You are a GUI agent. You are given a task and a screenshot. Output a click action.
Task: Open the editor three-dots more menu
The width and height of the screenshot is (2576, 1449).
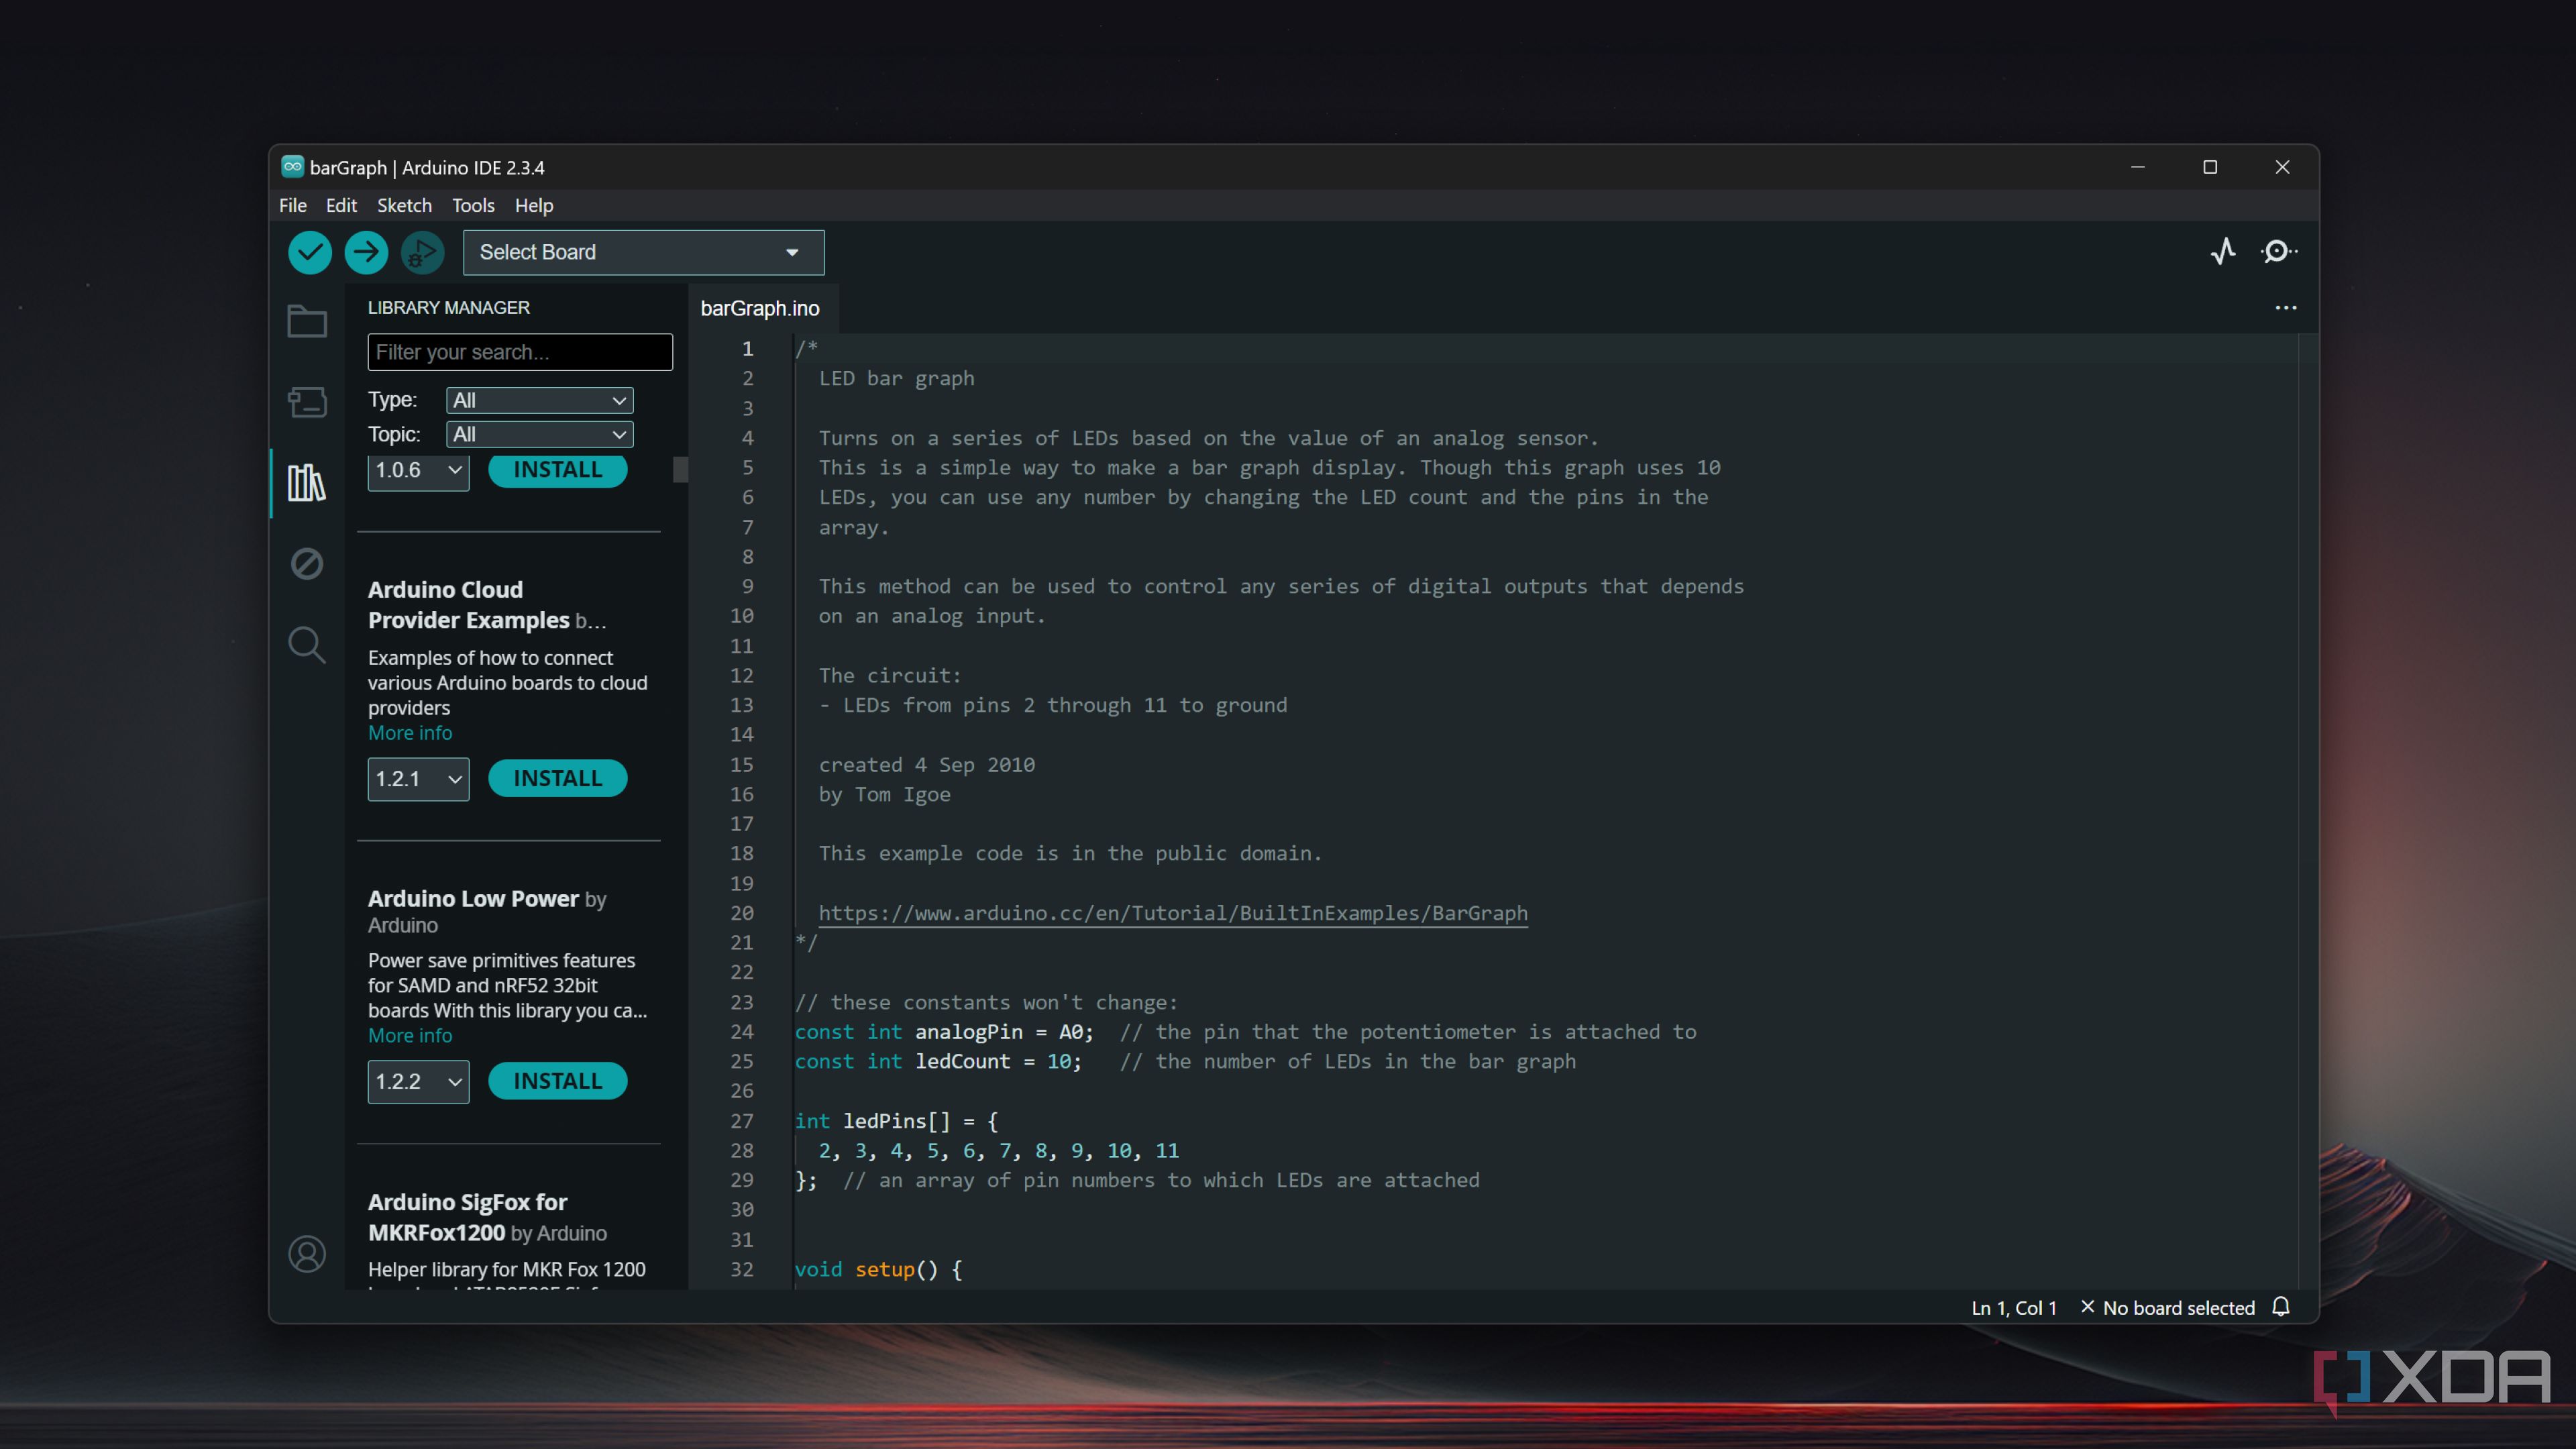click(2286, 308)
